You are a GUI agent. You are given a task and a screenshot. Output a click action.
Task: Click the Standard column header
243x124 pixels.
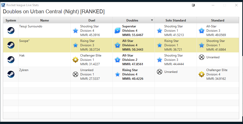pos(218,20)
